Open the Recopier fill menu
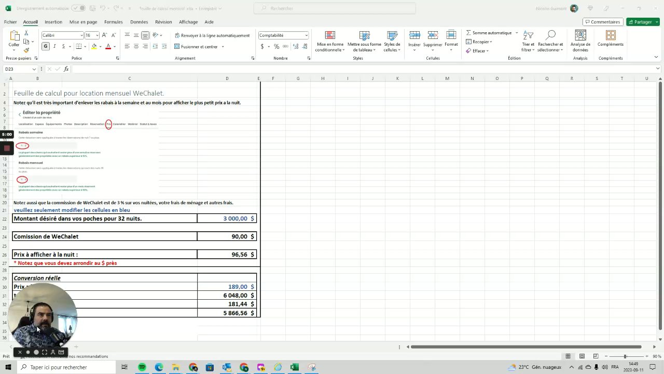The width and height of the screenshot is (664, 374). [x=479, y=42]
